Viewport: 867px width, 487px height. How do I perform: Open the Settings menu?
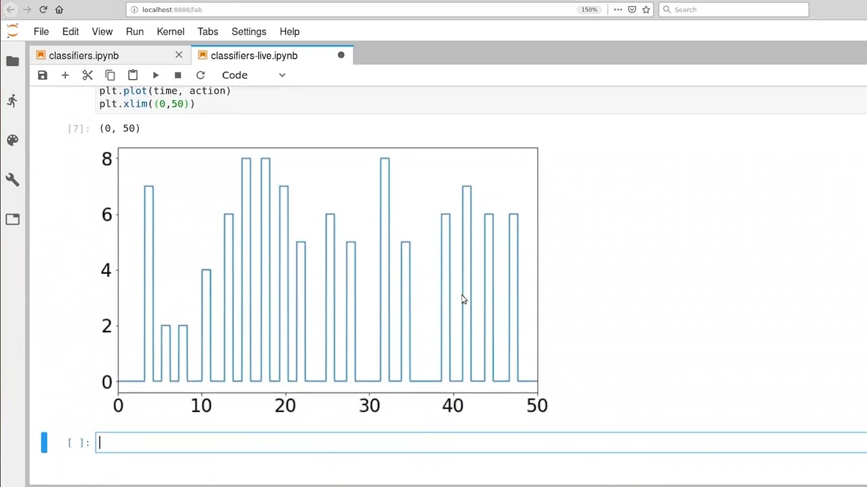(249, 32)
